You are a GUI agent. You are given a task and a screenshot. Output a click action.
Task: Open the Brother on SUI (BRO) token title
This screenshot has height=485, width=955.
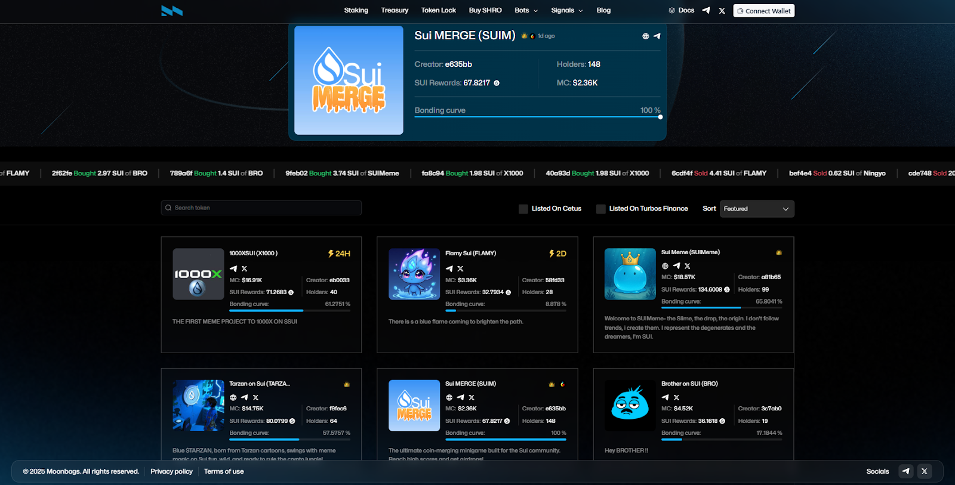click(689, 384)
